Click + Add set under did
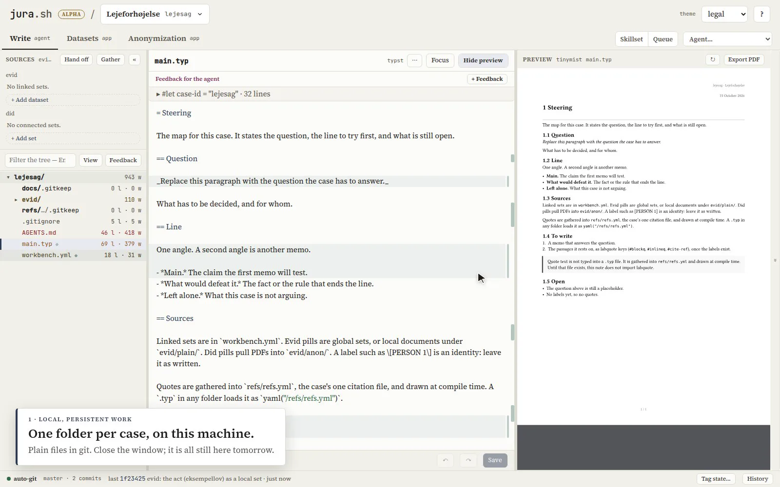Viewport: 780px width, 487px height. pos(73,138)
